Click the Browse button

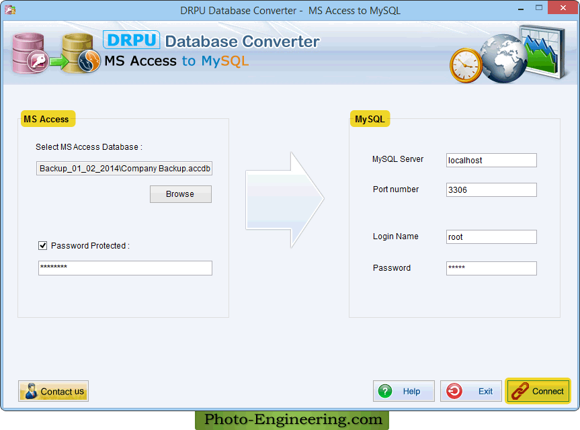pyautogui.click(x=181, y=194)
